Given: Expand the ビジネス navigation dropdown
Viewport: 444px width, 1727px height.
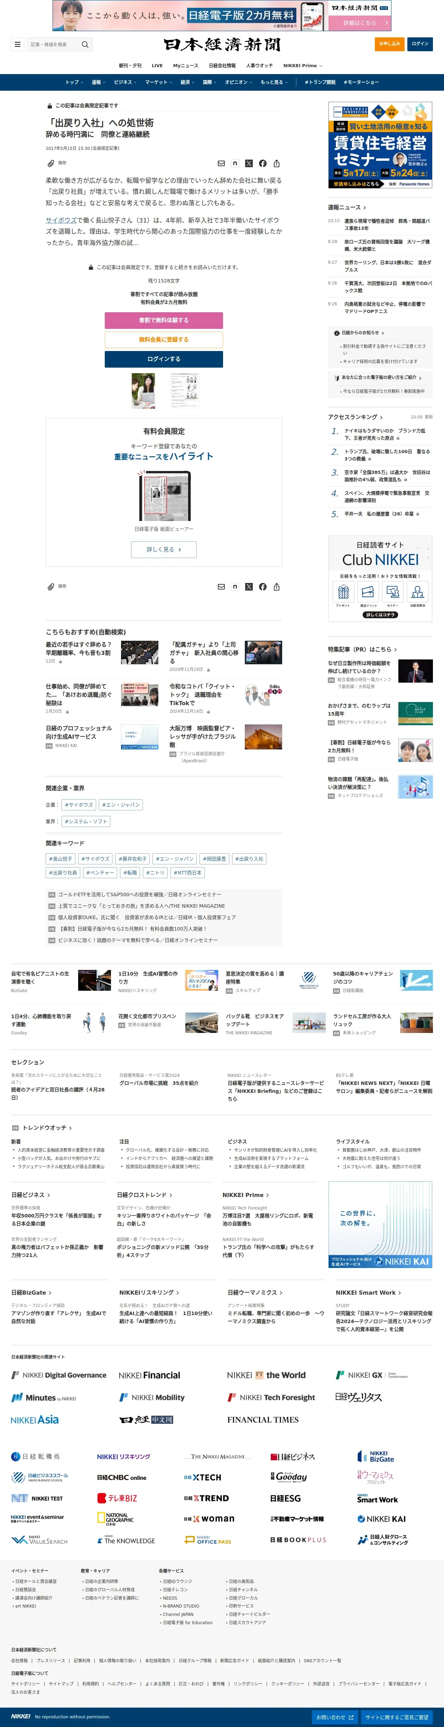Looking at the screenshot, I should (125, 82).
